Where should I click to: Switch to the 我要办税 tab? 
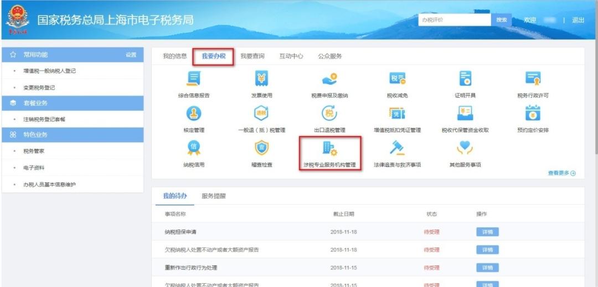213,56
